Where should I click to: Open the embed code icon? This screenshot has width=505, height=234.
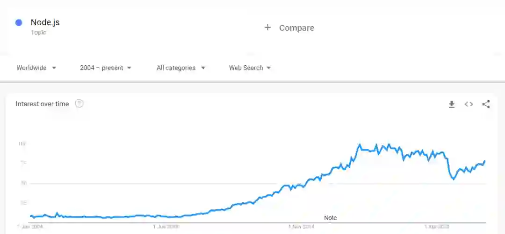[x=469, y=104]
